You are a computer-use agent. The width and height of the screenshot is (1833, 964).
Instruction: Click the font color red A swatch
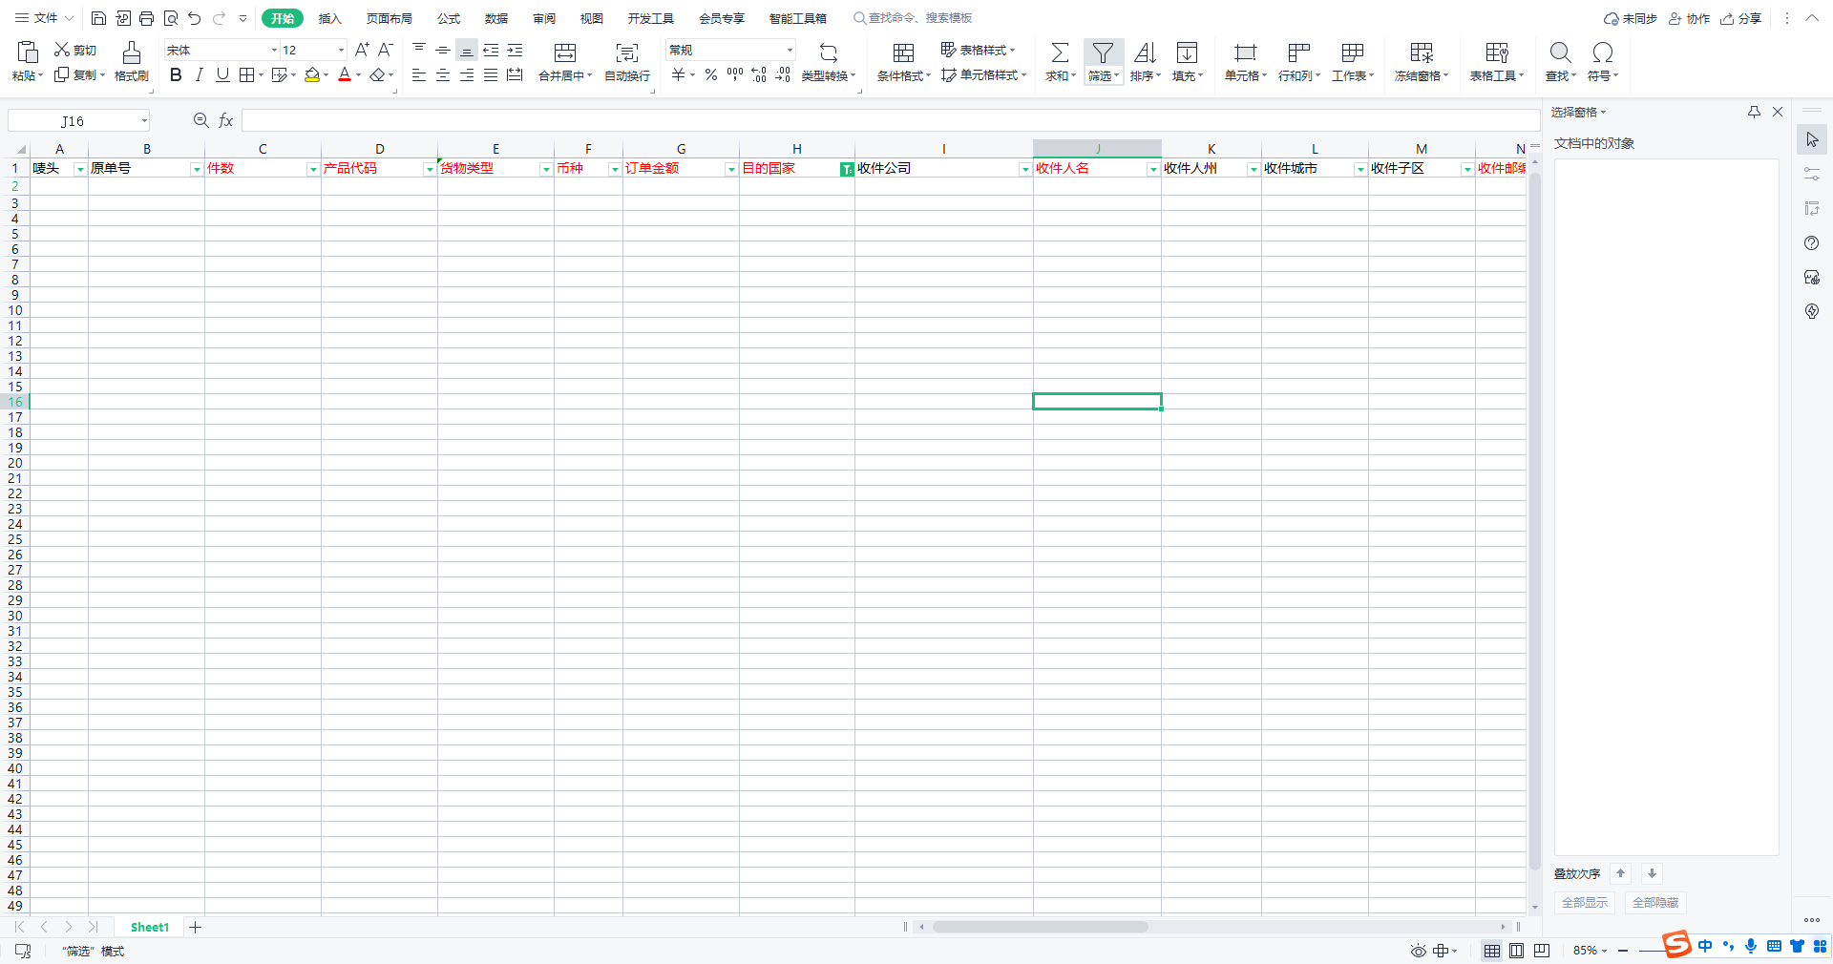345,75
